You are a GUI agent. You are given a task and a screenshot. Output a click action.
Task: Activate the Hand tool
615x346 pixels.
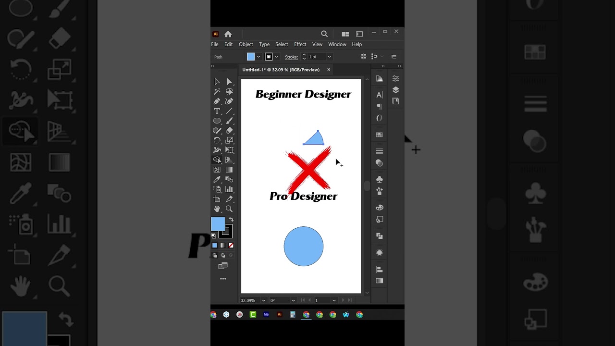click(217, 209)
